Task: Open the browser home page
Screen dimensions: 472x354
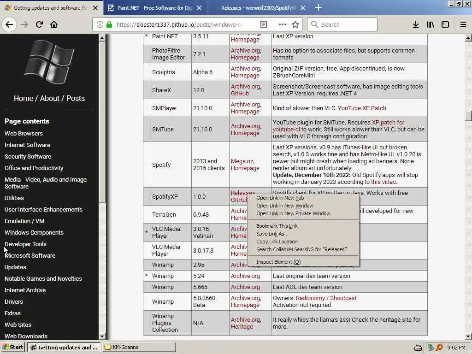Action: pyautogui.click(x=54, y=24)
